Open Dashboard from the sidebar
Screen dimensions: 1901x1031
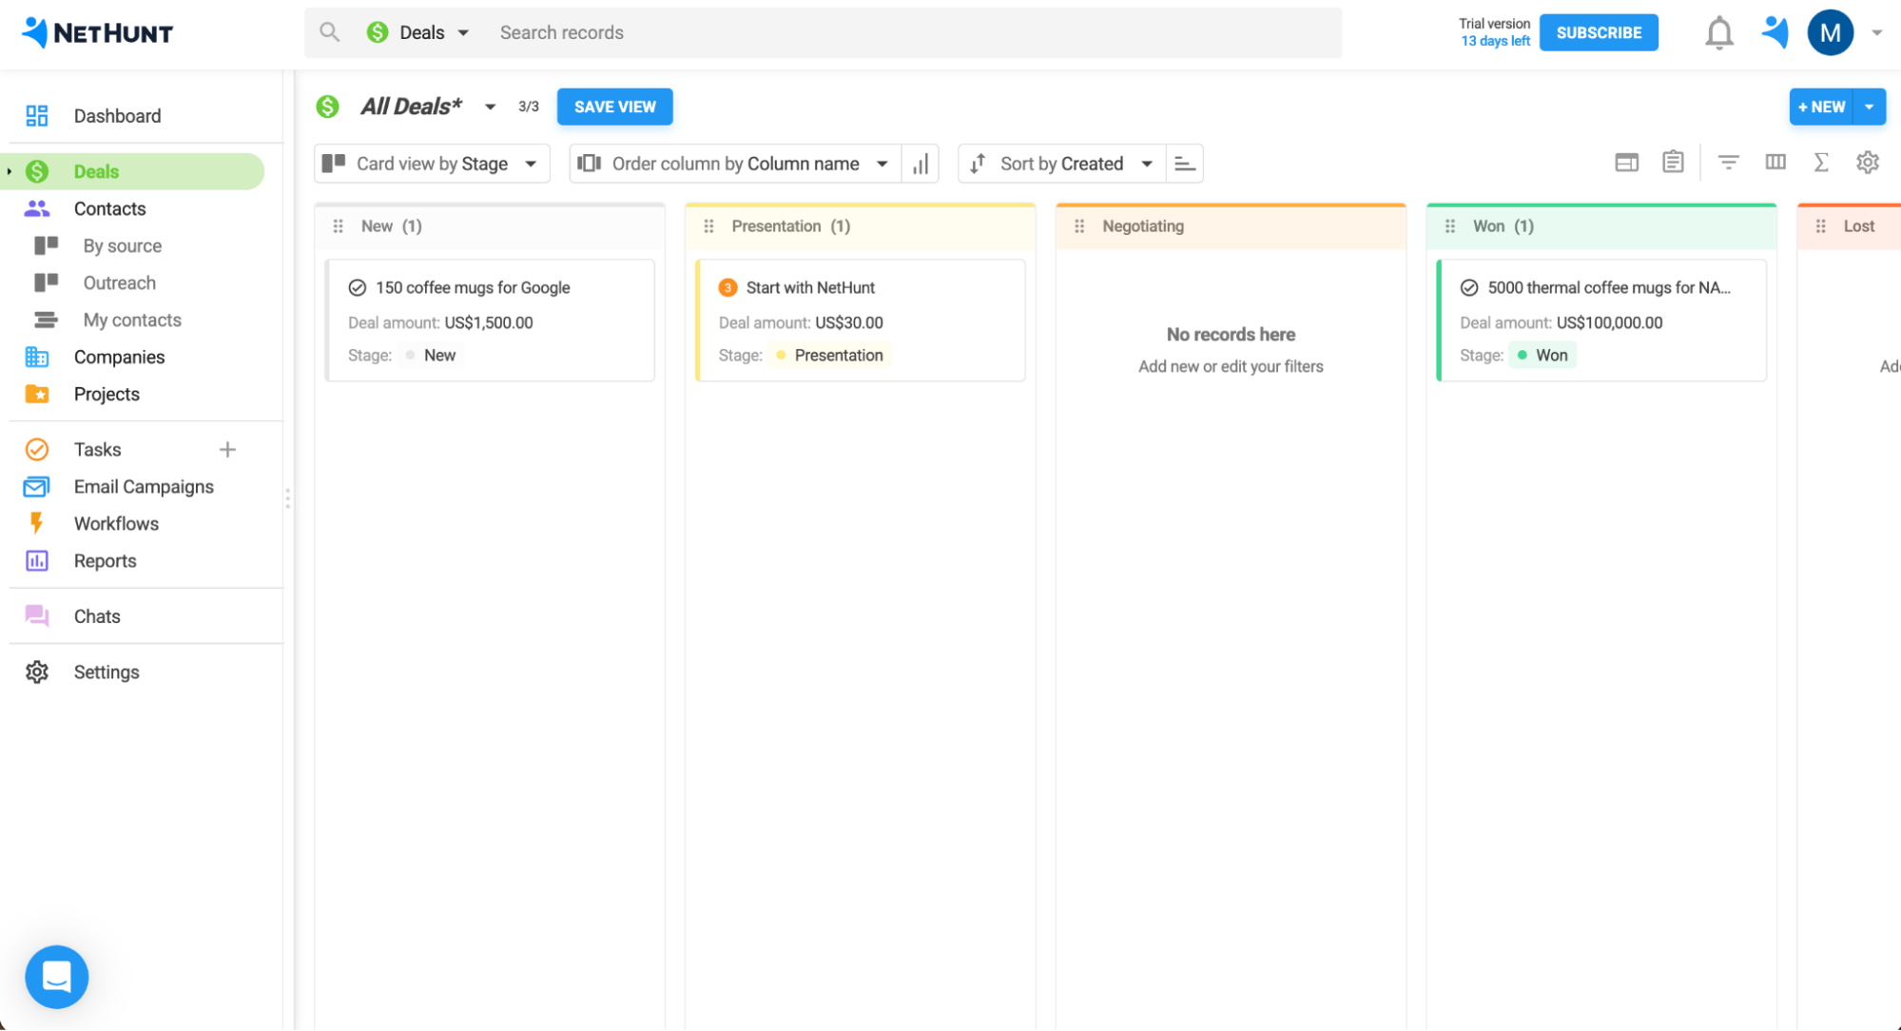point(117,116)
